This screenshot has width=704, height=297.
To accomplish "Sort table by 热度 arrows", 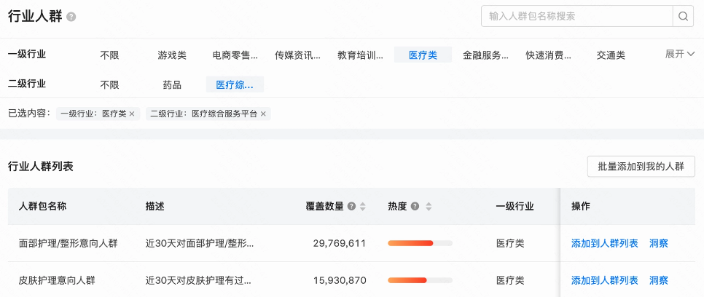I will [429, 207].
